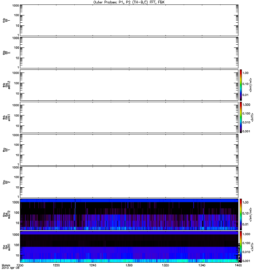This screenshot has width=258, height=275.
Task: Click the '1320' time axis label
Action: coord(165,265)
